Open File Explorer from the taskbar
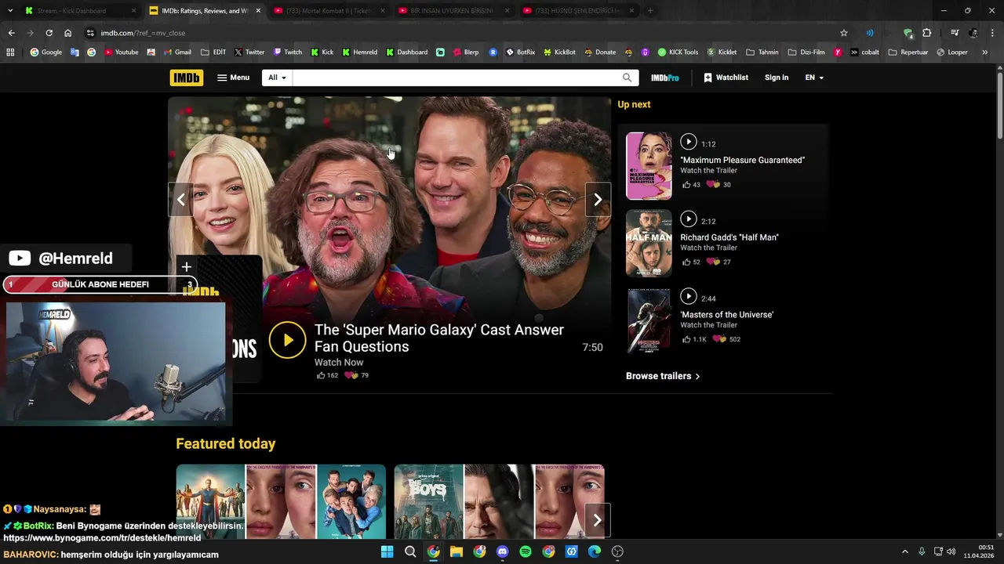 point(457,551)
